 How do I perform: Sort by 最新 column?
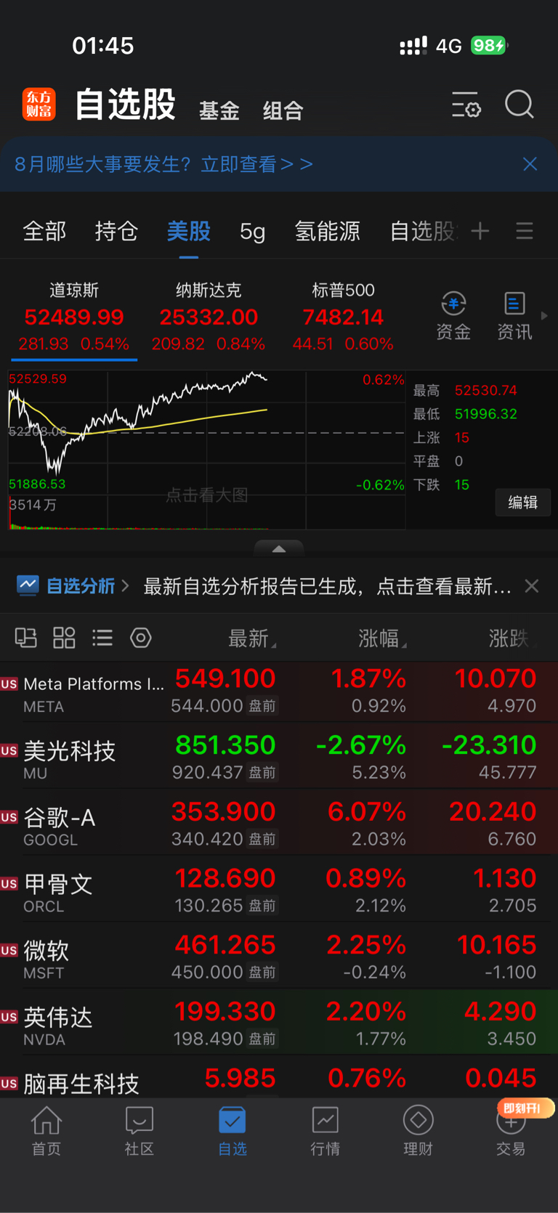(251, 638)
